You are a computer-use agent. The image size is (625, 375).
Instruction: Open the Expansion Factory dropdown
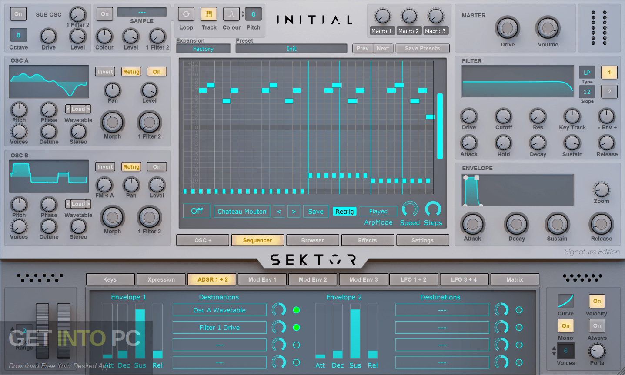point(203,49)
